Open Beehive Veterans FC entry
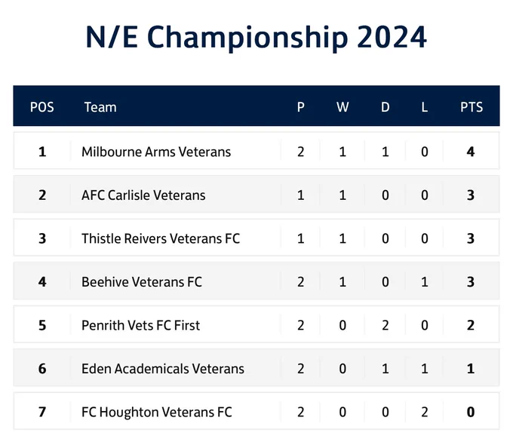513x436 pixels. (142, 282)
